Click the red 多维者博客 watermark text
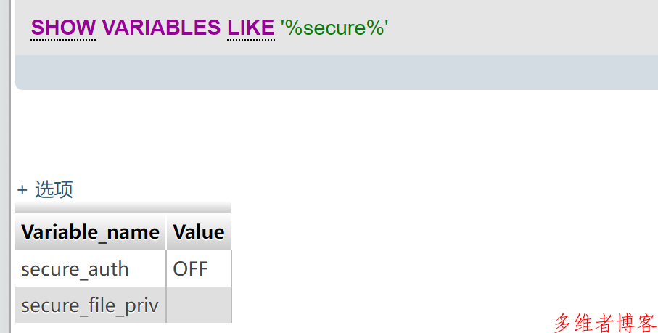The image size is (658, 333). 605,323
